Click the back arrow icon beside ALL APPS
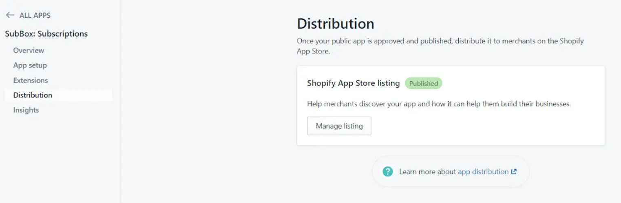The height and width of the screenshot is (203, 621). 10,15
